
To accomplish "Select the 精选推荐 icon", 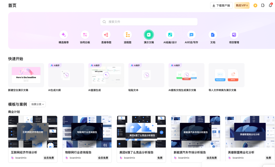I will (64, 36).
